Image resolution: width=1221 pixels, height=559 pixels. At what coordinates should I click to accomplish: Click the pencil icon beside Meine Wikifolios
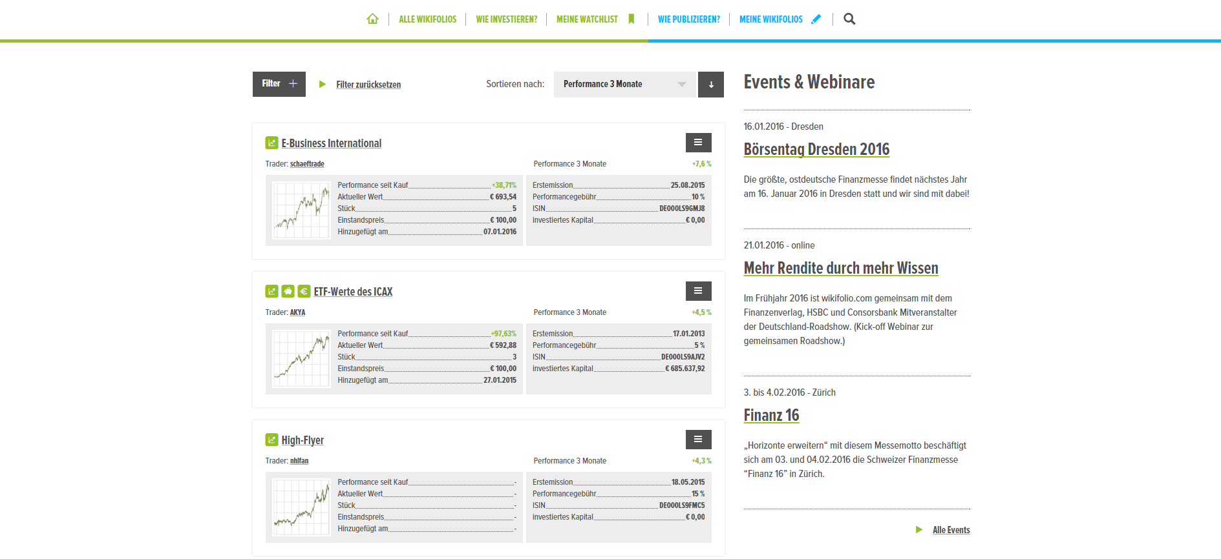816,19
